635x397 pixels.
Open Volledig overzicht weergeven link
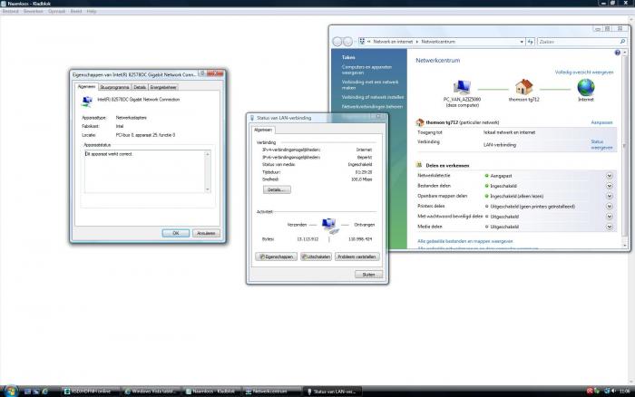point(584,72)
